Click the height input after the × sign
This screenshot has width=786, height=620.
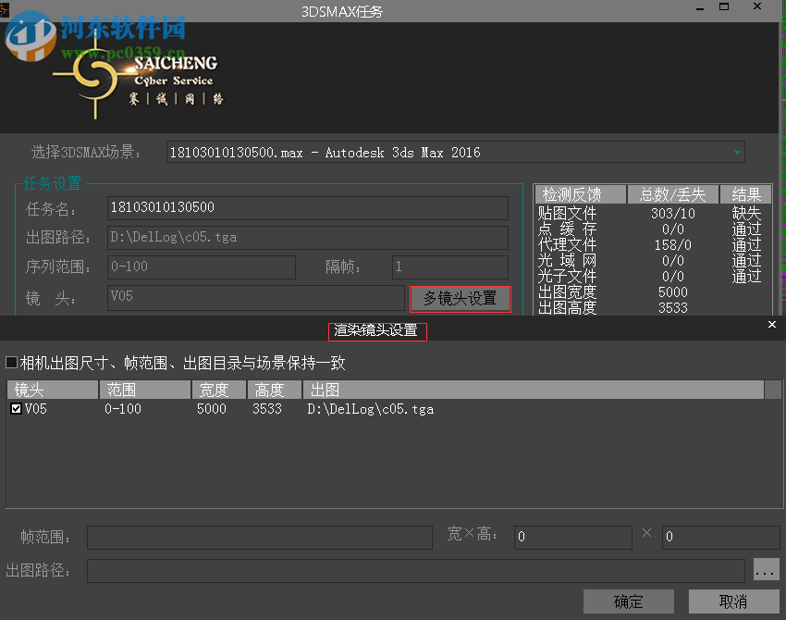(x=721, y=538)
